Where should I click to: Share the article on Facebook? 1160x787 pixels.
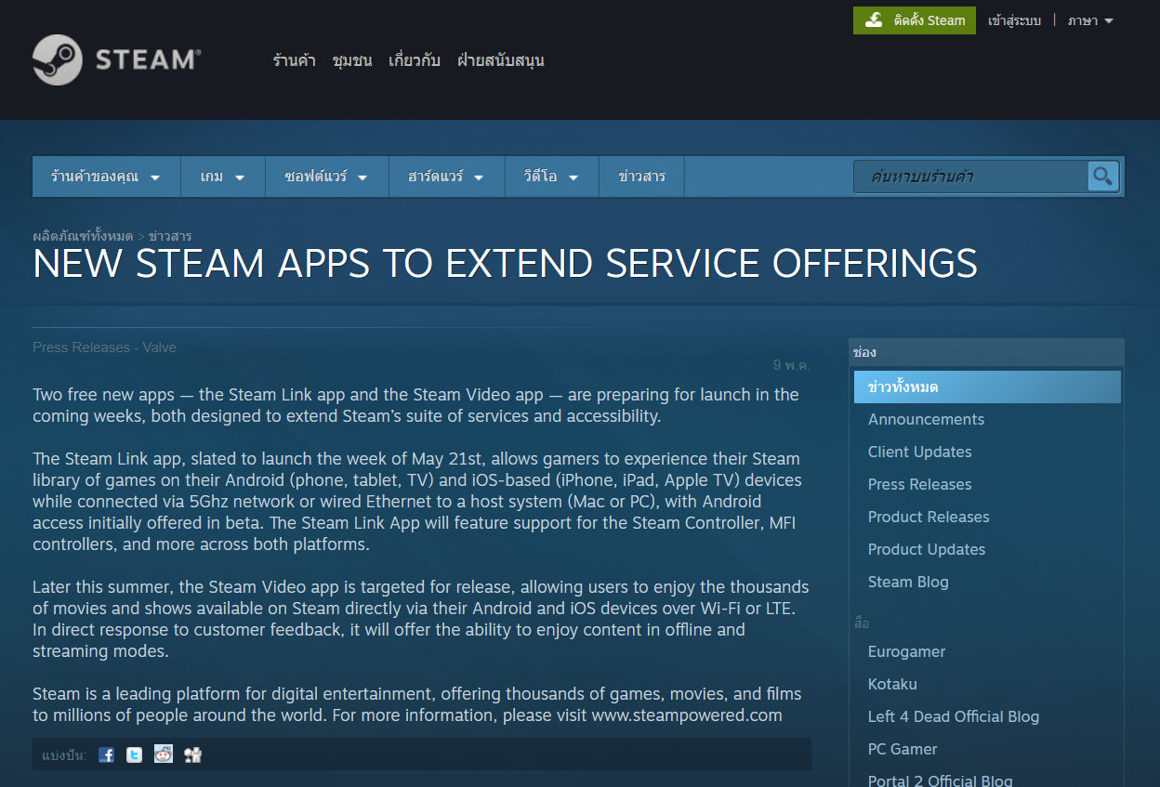pyautogui.click(x=106, y=754)
